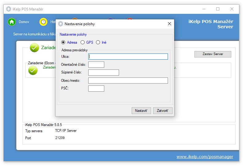243x166 pixels.
Task: Click the green Home icon
Action: [x=12, y=22]
